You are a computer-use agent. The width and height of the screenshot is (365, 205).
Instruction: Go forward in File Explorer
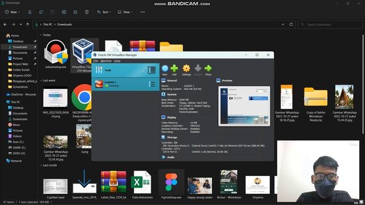click(x=13, y=24)
